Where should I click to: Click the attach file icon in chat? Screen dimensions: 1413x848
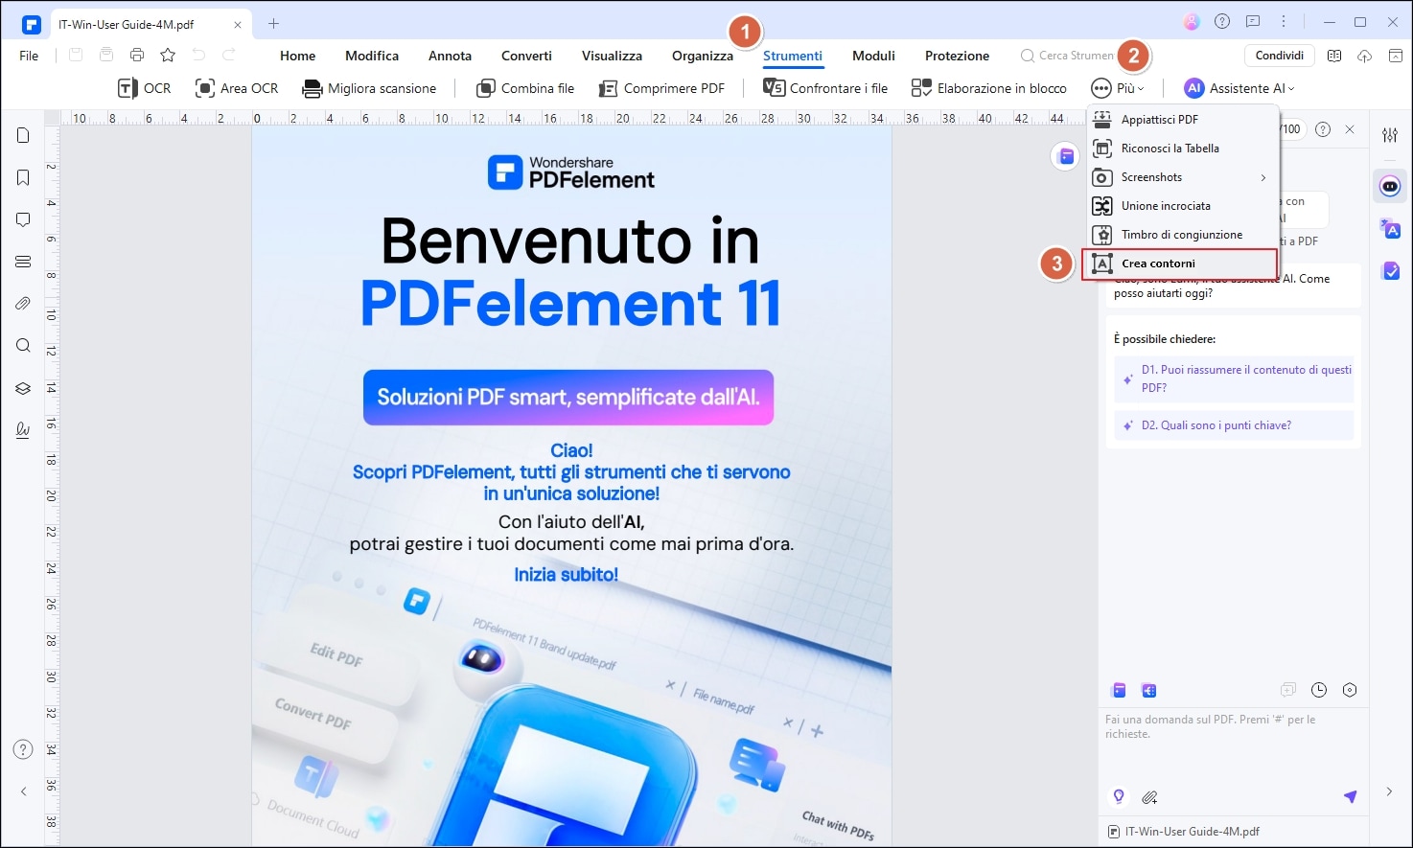click(1149, 796)
